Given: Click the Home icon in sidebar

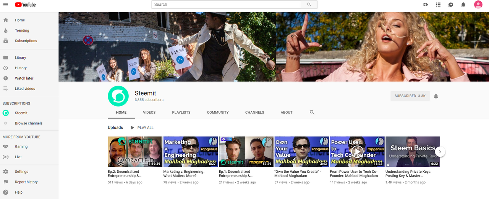Looking at the screenshot, I should click(6, 20).
